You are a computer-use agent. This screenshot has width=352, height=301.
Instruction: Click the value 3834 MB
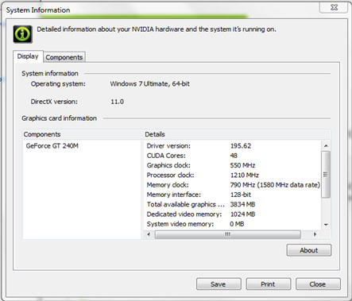[x=242, y=205]
